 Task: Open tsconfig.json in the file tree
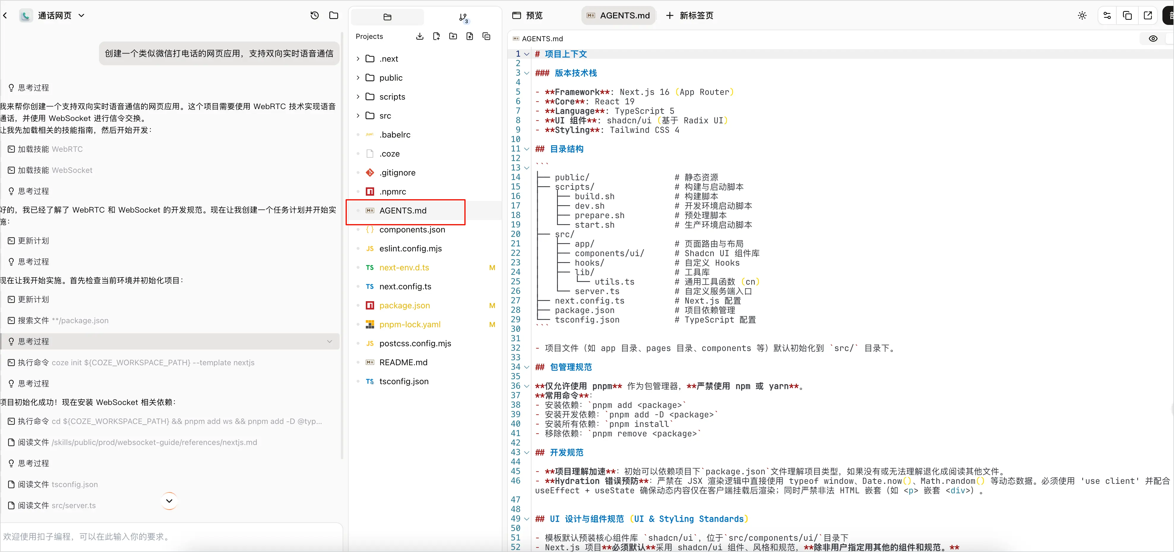coord(425,381)
